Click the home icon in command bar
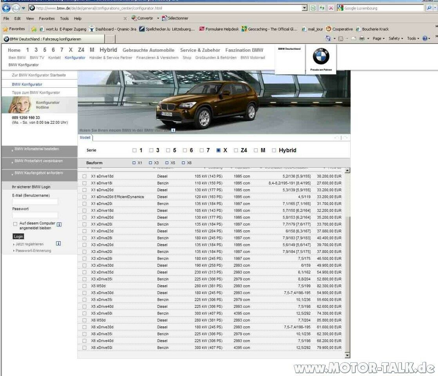The height and width of the screenshot is (376, 438). click(328, 38)
